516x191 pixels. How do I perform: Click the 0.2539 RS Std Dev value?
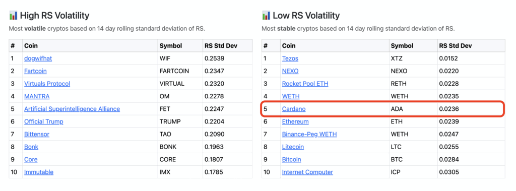(x=215, y=58)
